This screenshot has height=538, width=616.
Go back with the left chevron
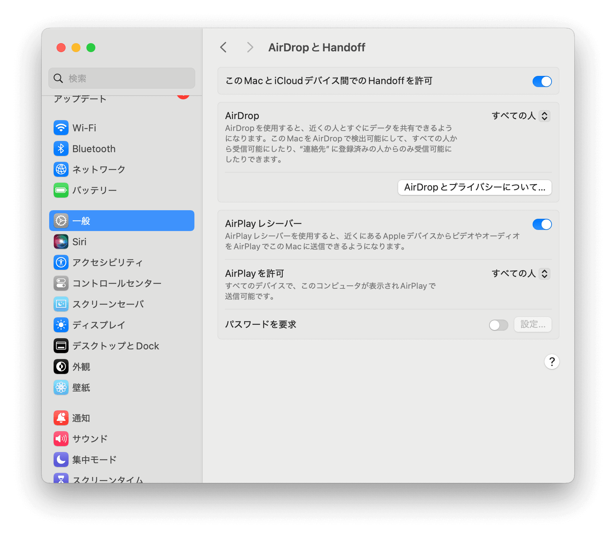point(223,48)
